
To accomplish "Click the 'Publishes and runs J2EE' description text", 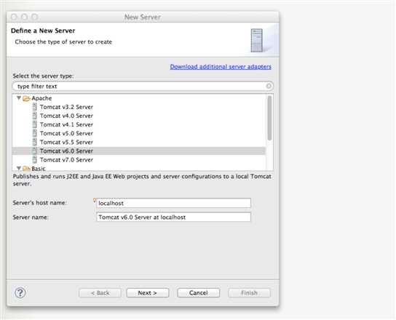I will point(142,180).
